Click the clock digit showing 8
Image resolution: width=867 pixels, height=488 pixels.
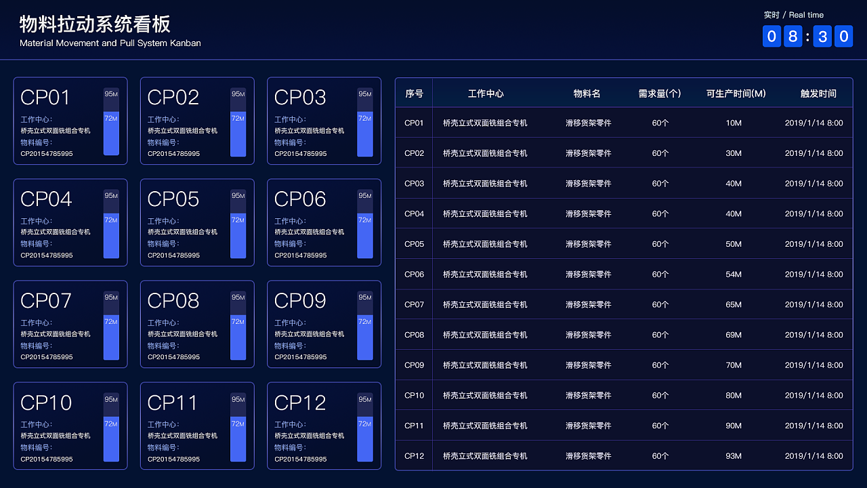click(792, 36)
